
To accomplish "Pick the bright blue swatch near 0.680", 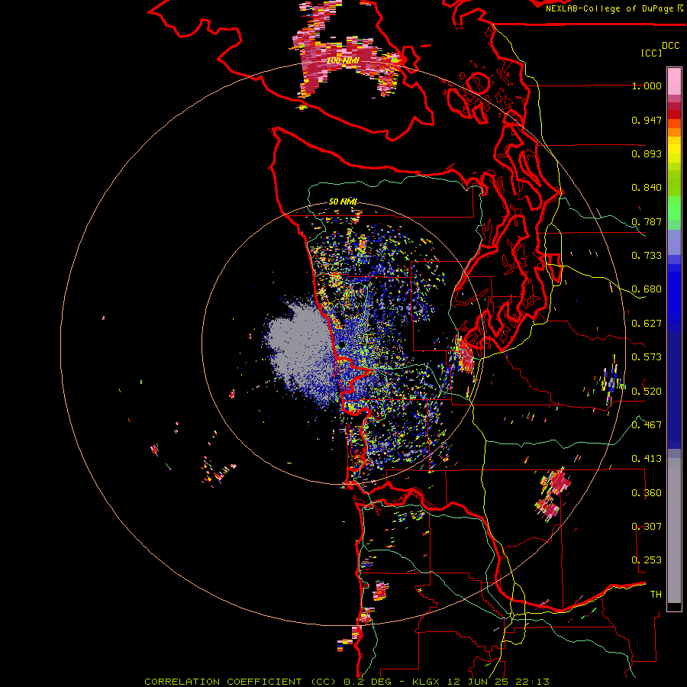I will 674,294.
